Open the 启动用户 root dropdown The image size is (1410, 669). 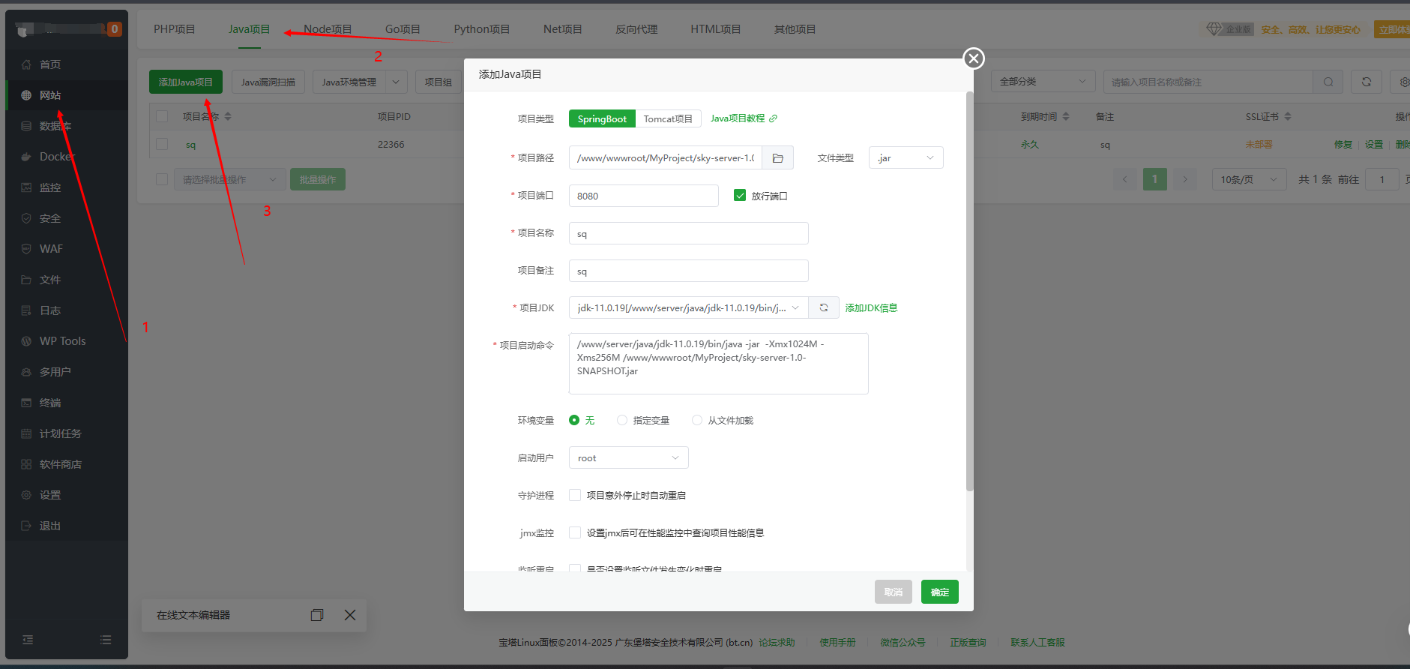[x=628, y=457]
